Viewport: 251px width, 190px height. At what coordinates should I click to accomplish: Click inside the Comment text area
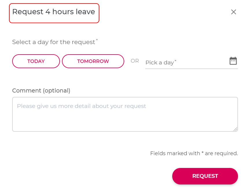[125, 114]
